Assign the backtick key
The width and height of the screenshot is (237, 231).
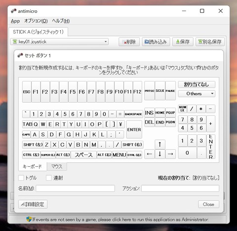(x=26, y=114)
